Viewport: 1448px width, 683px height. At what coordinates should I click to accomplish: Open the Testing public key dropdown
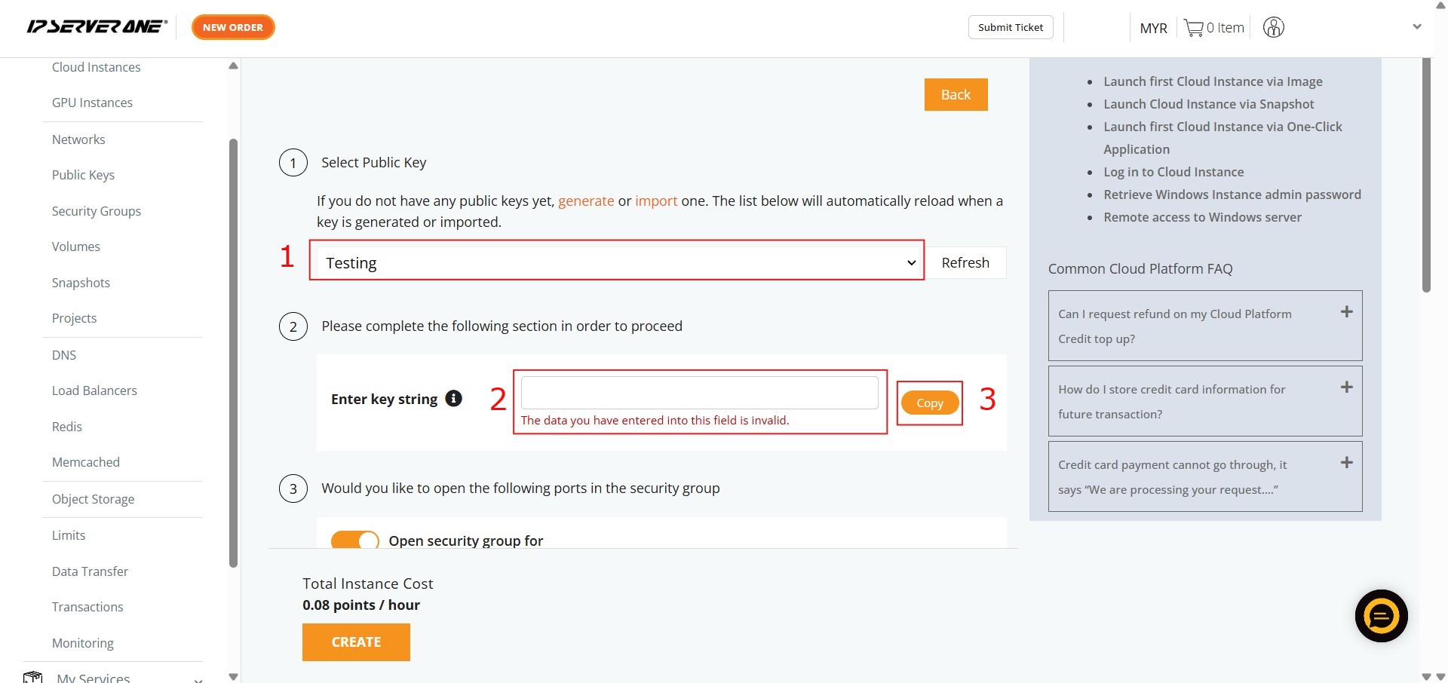click(x=616, y=262)
